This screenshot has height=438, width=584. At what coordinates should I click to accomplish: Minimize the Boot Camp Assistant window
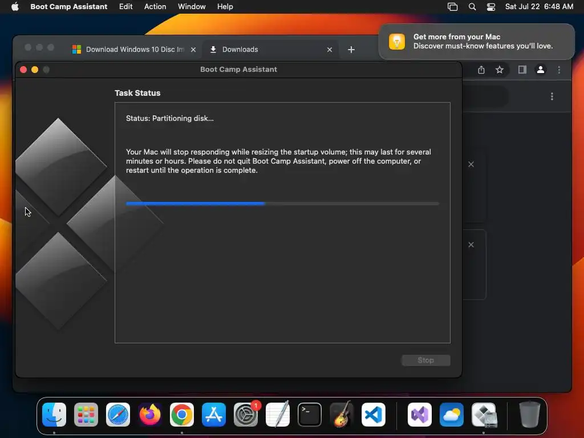pyautogui.click(x=35, y=70)
